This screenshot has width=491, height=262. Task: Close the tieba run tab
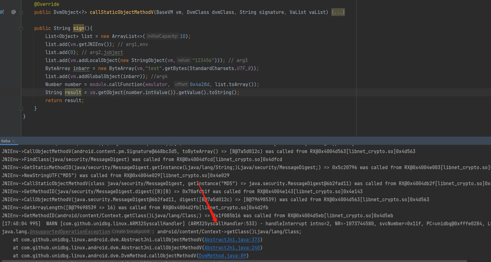[14, 141]
